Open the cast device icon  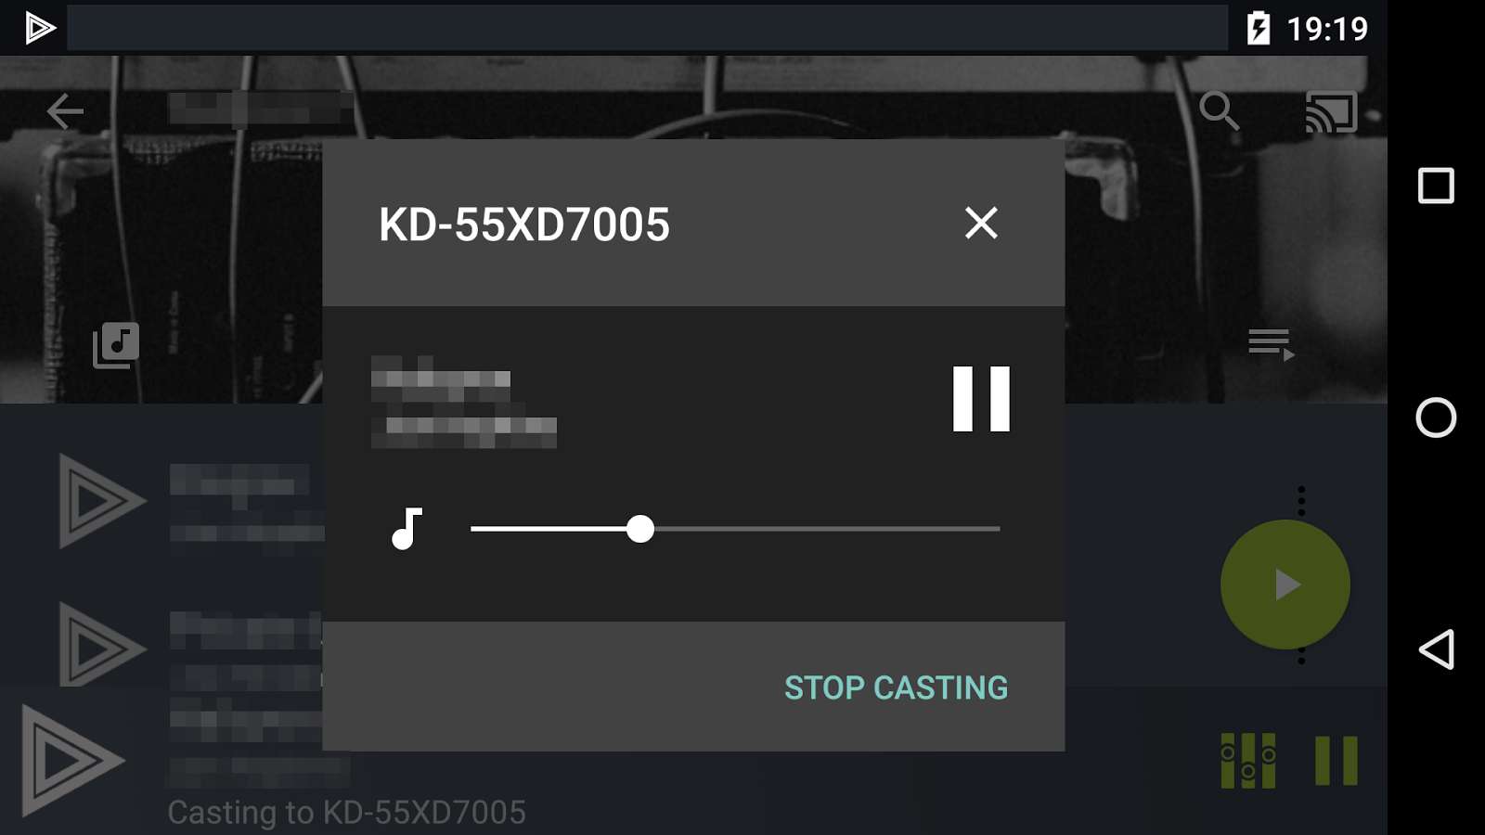point(1332,111)
